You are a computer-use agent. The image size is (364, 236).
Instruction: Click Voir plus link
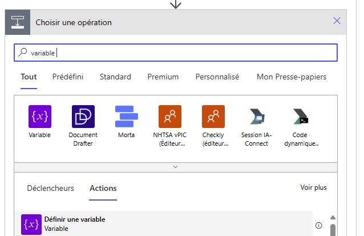[x=313, y=187]
